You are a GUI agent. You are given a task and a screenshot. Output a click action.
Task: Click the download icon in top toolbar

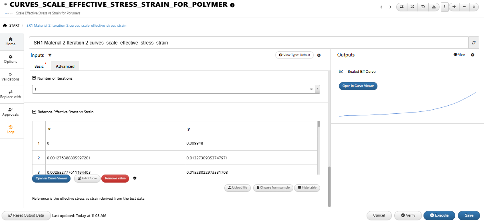click(x=434, y=7)
